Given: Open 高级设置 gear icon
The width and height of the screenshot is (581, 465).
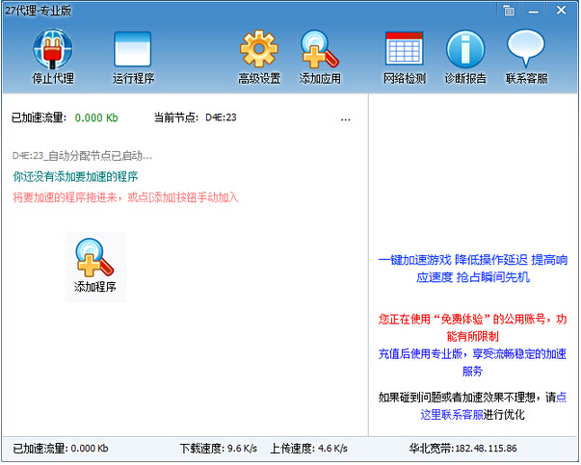Looking at the screenshot, I should coord(258,49).
